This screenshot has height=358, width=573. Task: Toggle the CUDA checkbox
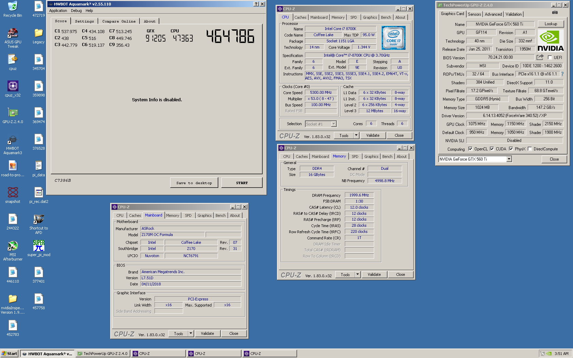click(x=492, y=149)
